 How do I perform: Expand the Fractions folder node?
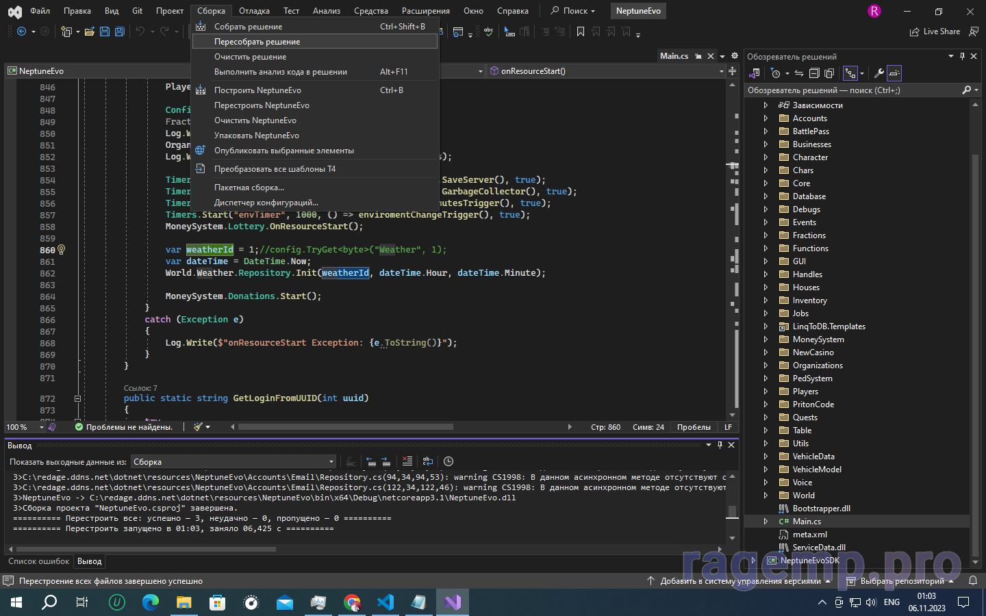point(766,235)
